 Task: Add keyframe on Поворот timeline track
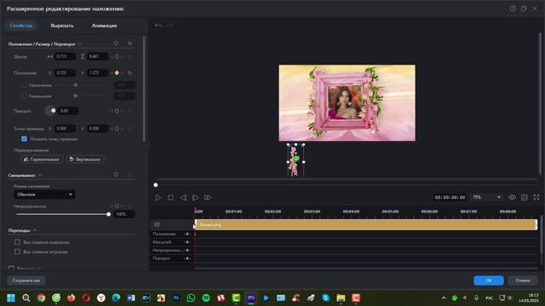pyautogui.click(x=187, y=258)
